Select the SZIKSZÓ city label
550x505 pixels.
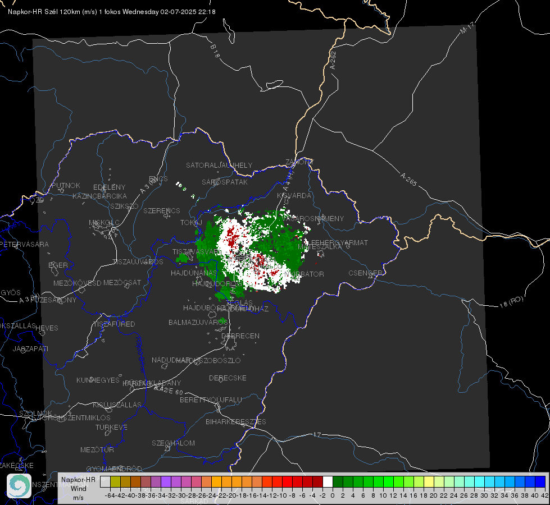125,206
